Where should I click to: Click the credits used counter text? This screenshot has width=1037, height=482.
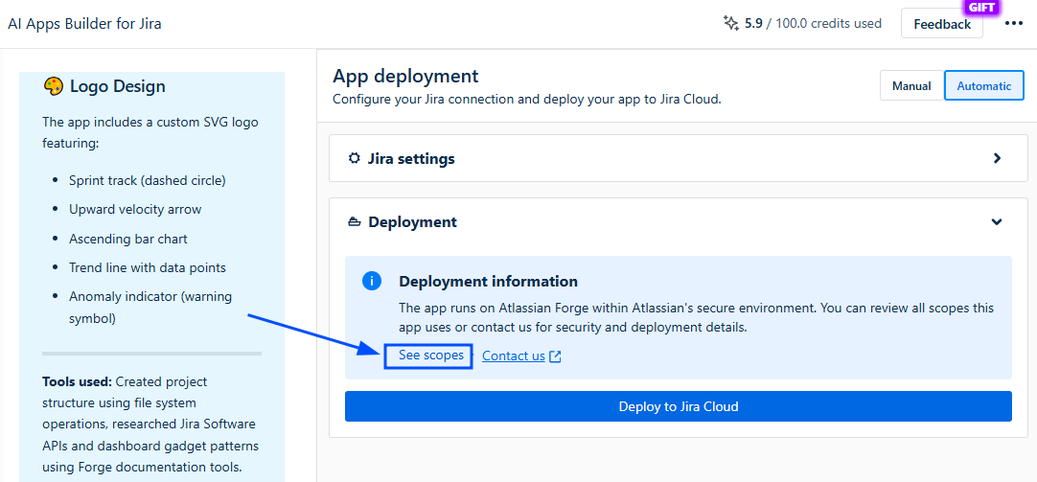point(813,23)
